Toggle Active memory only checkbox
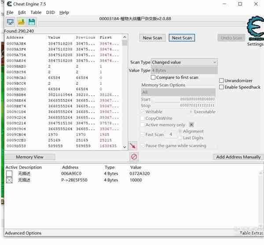Screen dimensions: 264x245 pos(143,125)
